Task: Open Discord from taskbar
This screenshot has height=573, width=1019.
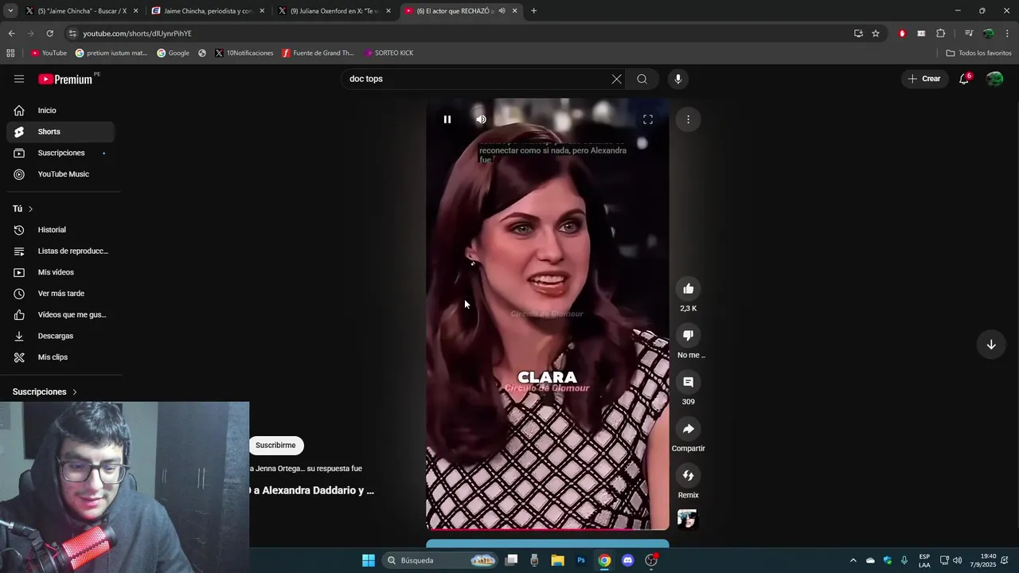Action: 628,560
